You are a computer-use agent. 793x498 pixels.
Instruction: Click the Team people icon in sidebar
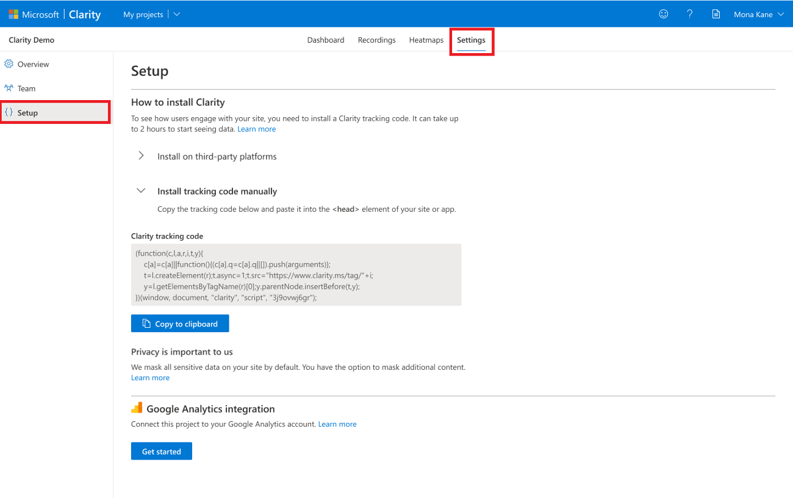[x=9, y=88]
